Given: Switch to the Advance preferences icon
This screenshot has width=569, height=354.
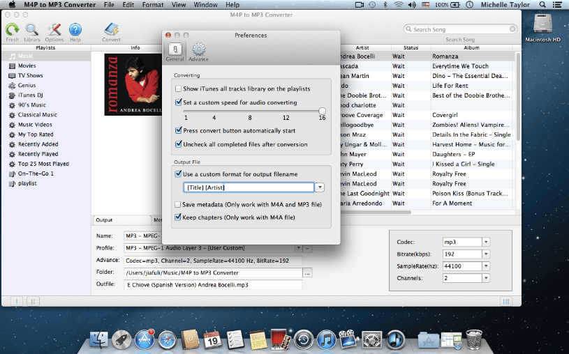Looking at the screenshot, I should [198, 49].
